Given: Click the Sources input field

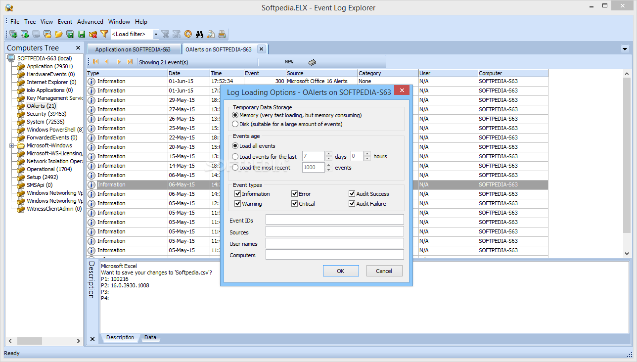Looking at the screenshot, I should coord(335,231).
